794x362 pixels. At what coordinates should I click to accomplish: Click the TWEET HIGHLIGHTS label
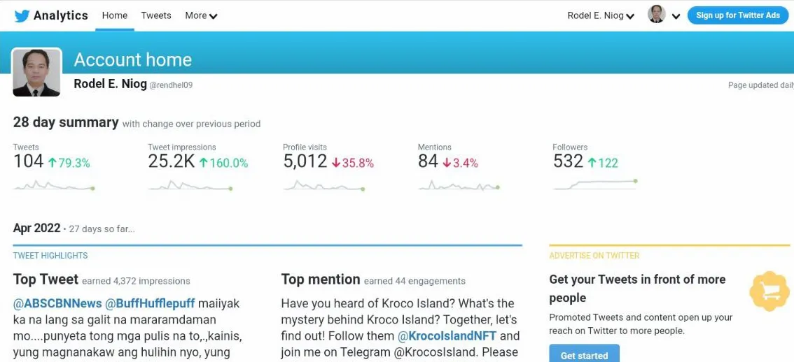coord(50,255)
